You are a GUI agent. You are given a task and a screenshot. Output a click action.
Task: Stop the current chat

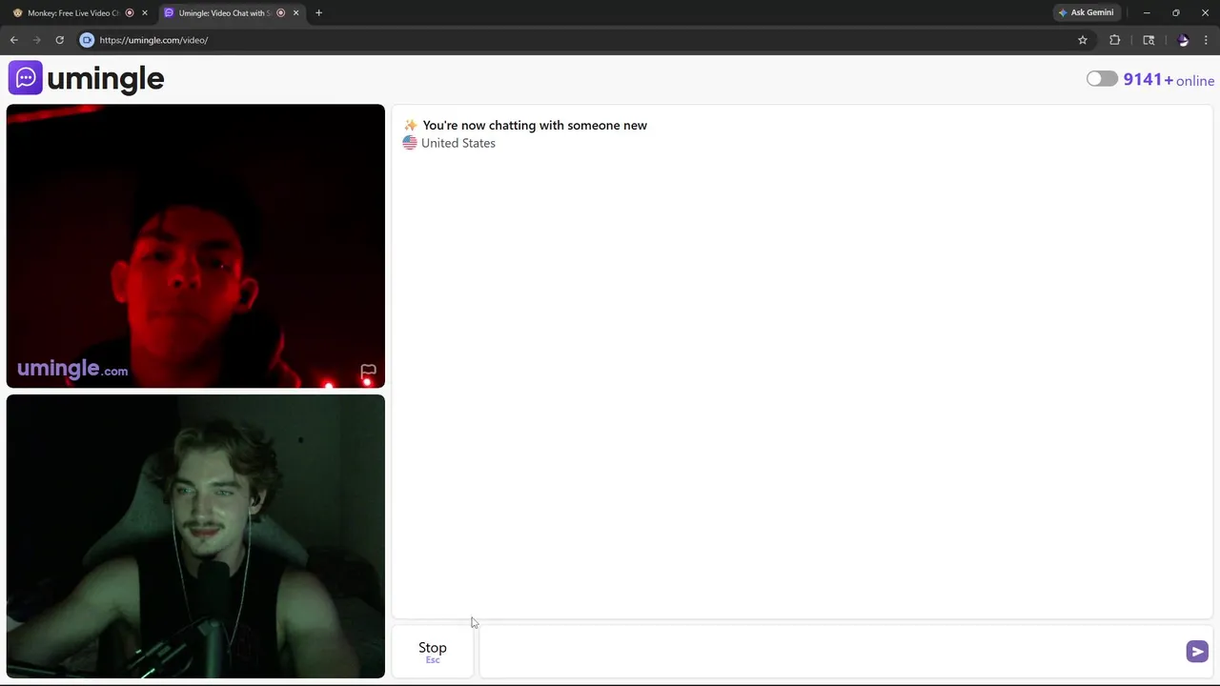pyautogui.click(x=433, y=652)
